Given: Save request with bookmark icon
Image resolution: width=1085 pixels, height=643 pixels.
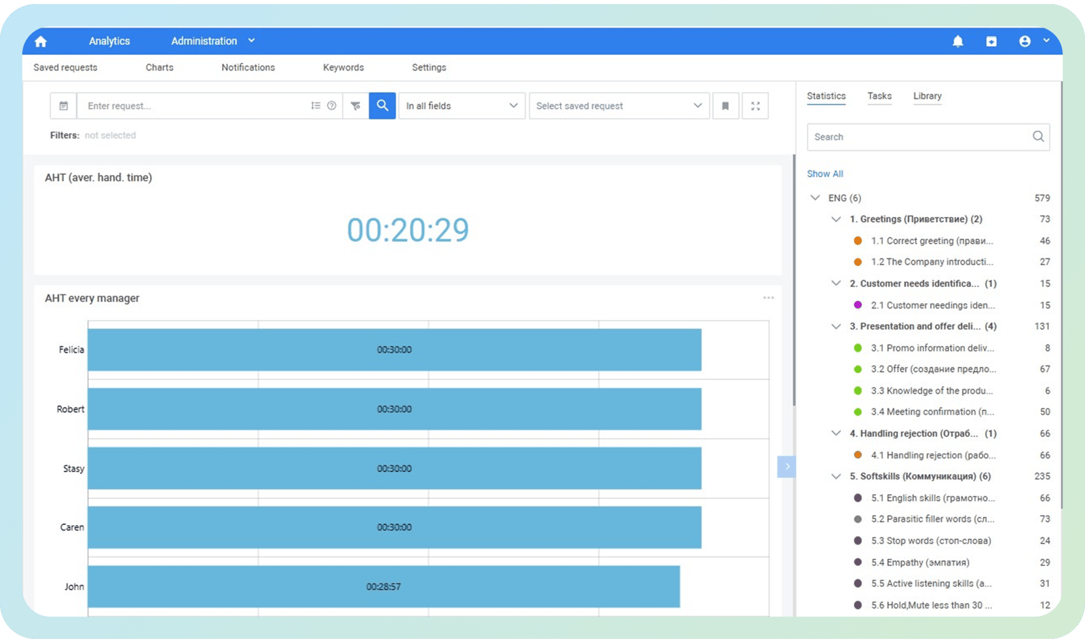Looking at the screenshot, I should (725, 106).
